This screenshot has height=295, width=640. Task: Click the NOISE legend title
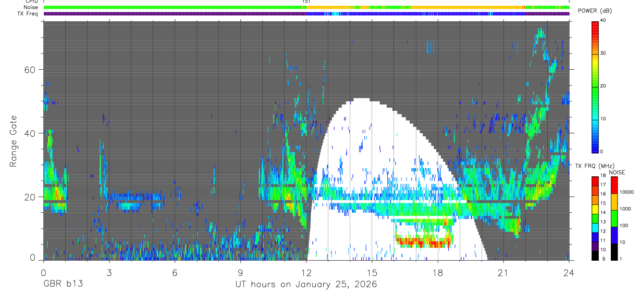pyautogui.click(x=618, y=173)
